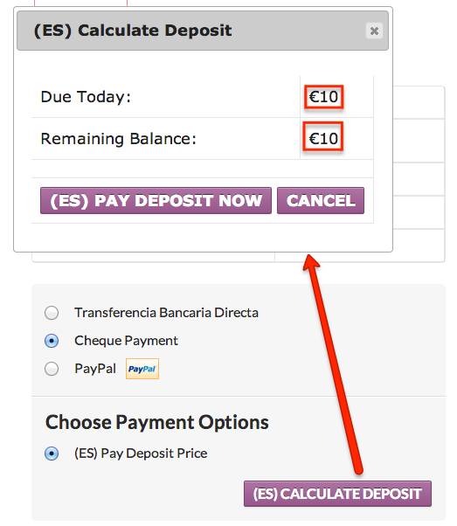Click the (ES) Calculate Deposit button
This screenshot has height=526, width=457.
(337, 494)
